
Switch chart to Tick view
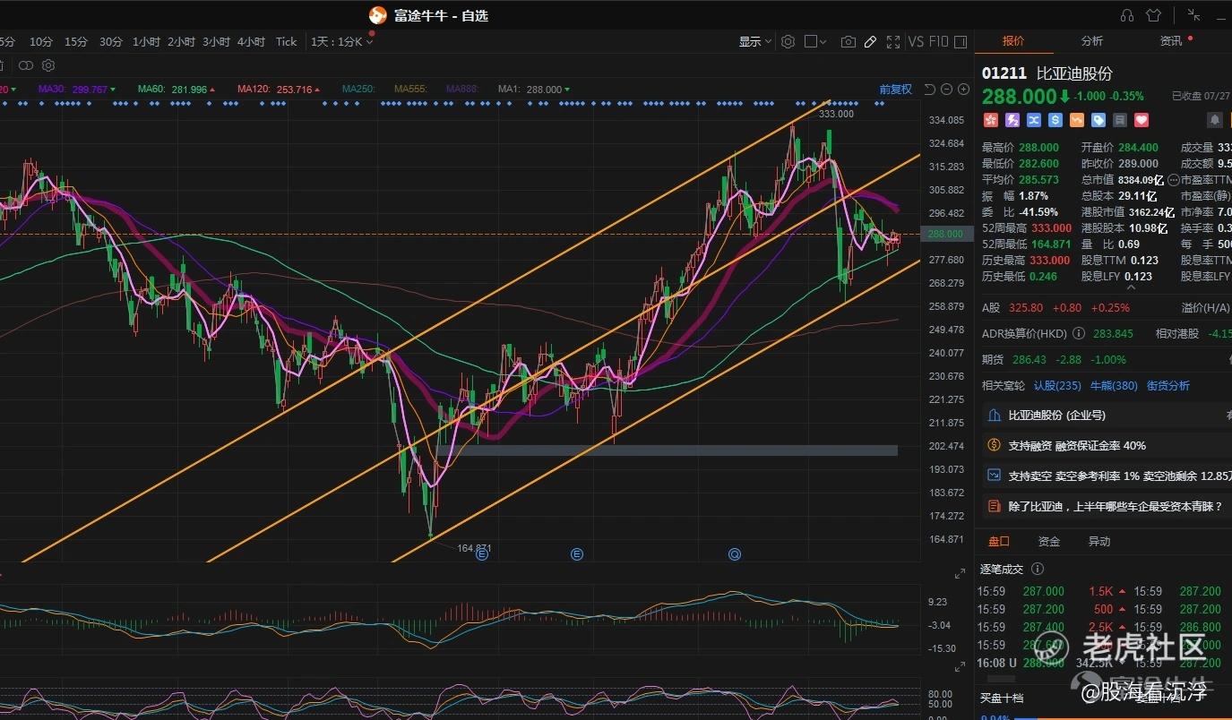click(286, 41)
